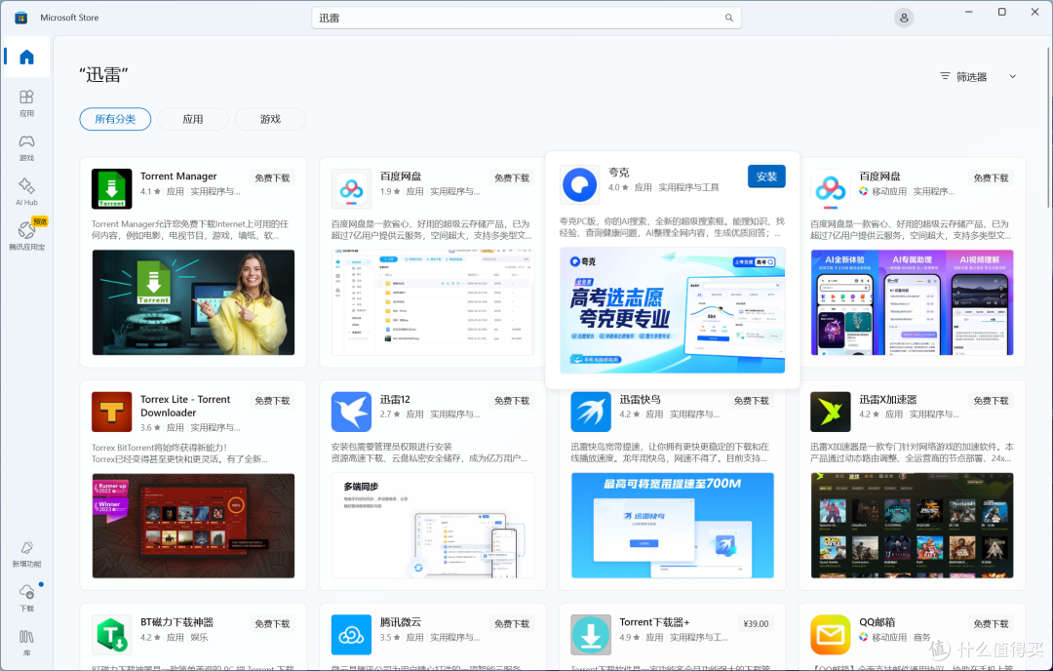Open 迅雷12 多端同步 screenshot thumbnail
The width and height of the screenshot is (1053, 671).
[433, 526]
